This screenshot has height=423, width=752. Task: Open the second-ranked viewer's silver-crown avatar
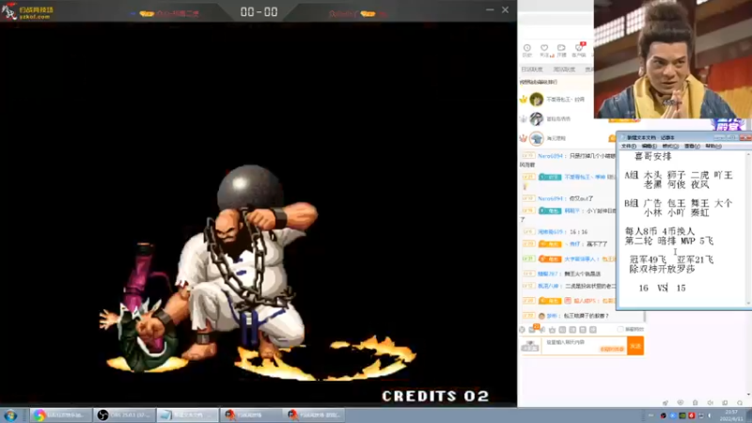pos(536,118)
